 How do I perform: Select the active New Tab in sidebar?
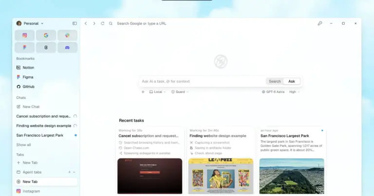coord(46,181)
